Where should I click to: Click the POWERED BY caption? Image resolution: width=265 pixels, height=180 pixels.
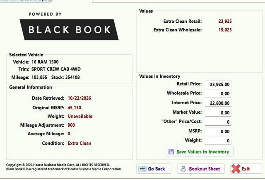[45, 14]
